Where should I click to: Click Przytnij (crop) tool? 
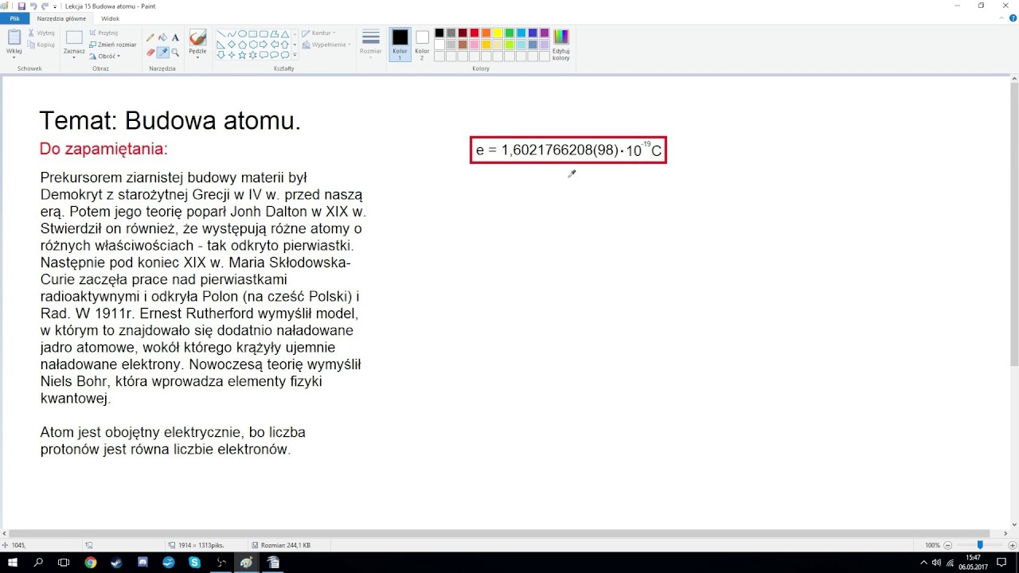pos(103,33)
